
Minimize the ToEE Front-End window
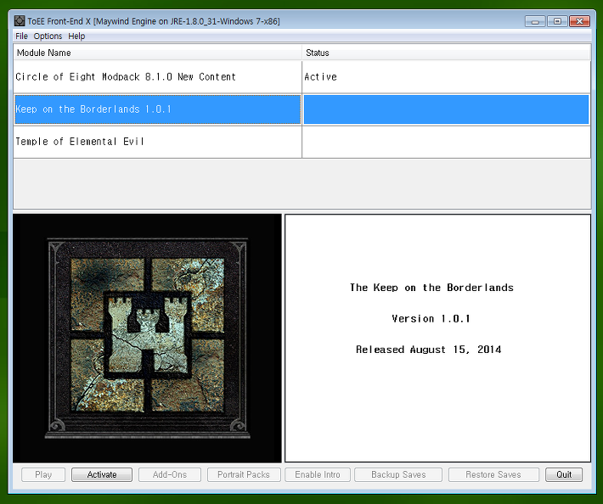[x=535, y=21]
